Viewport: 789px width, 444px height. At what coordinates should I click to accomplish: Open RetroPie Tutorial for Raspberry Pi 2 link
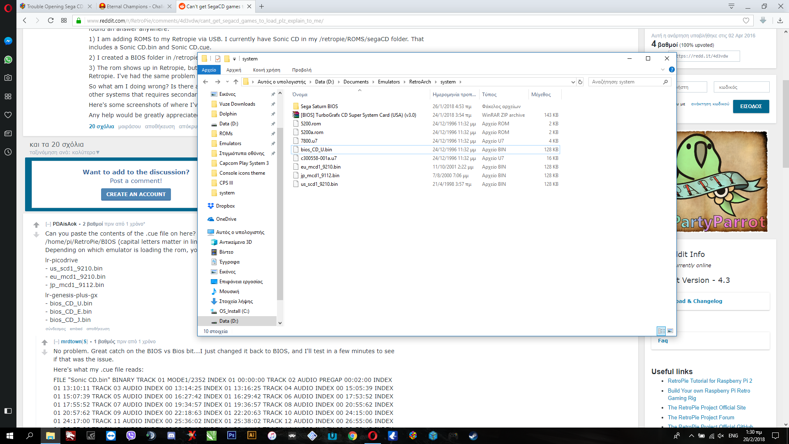click(x=710, y=381)
